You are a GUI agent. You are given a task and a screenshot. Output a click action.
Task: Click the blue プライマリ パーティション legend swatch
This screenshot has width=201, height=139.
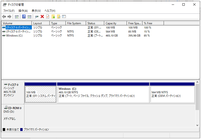[x=21, y=129]
